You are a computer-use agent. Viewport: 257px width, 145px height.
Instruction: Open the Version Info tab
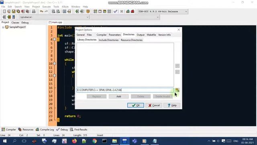point(164,35)
